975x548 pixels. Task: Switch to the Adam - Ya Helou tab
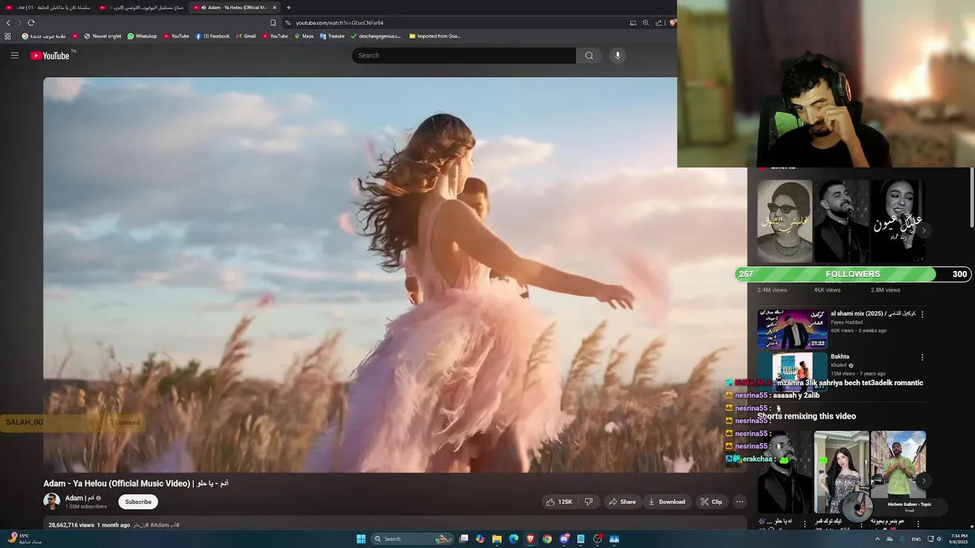tap(235, 8)
